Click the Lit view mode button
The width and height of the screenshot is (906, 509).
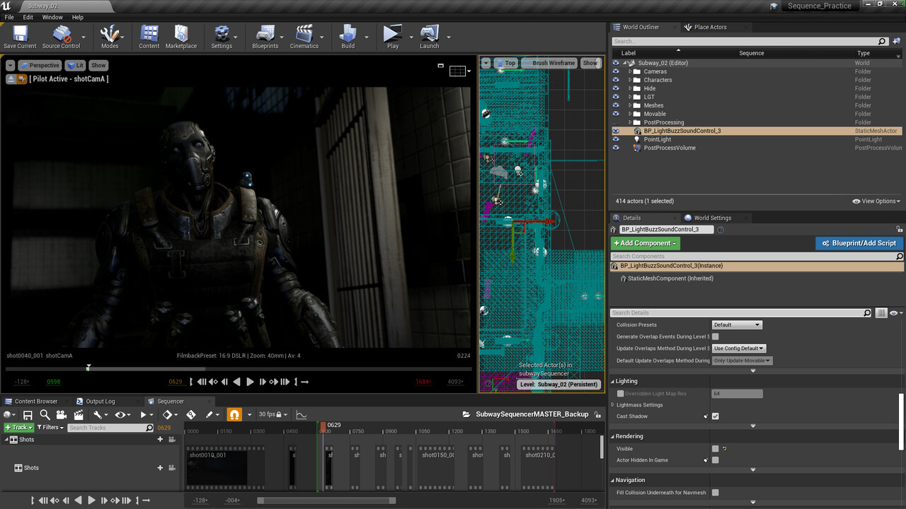point(75,65)
